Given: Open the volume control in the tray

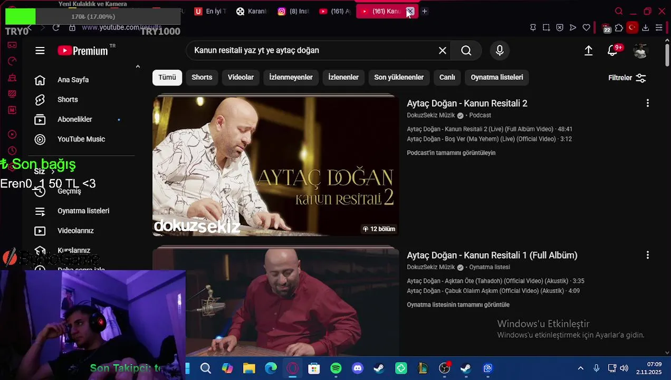Looking at the screenshot, I should (624, 368).
